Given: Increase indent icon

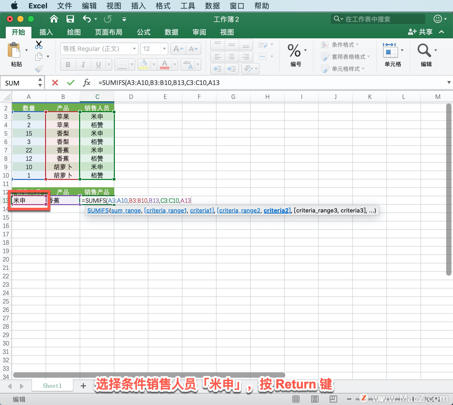Looking at the screenshot, I should tap(232, 69).
